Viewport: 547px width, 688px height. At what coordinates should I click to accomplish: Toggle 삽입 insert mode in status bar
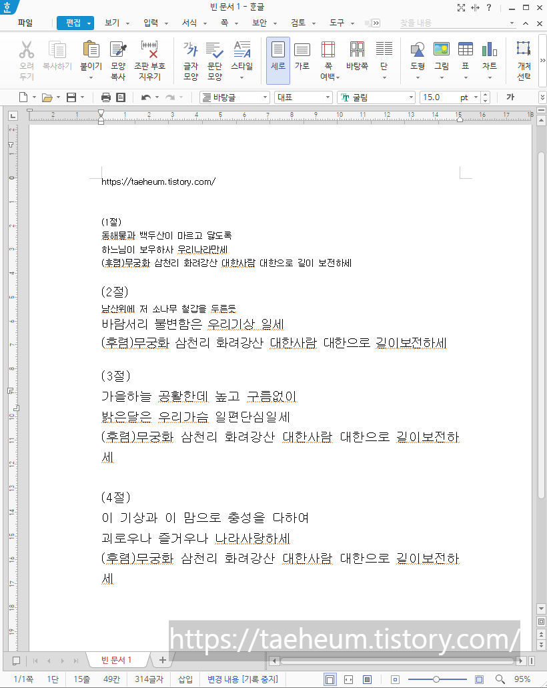(185, 679)
